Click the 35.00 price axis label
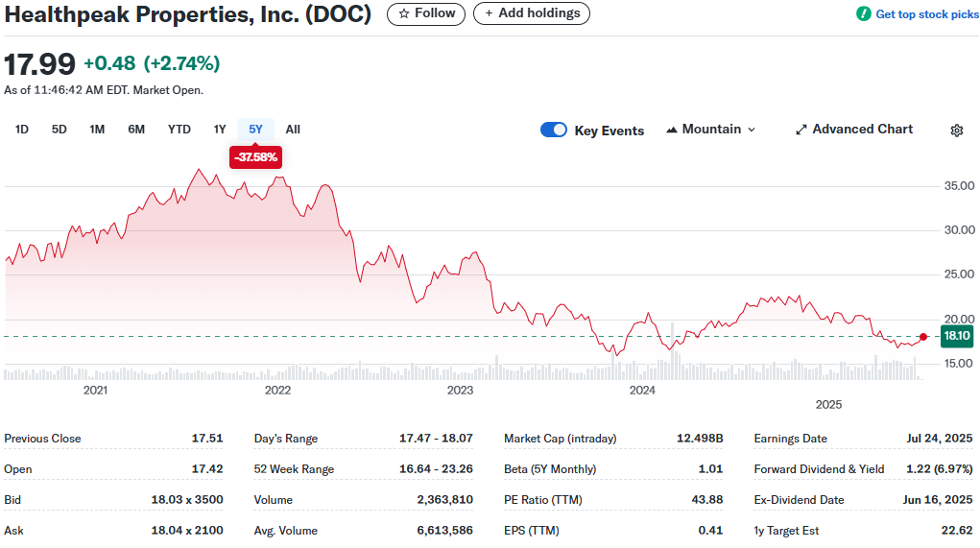 click(x=960, y=186)
